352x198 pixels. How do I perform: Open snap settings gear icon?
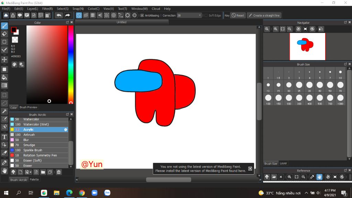pos(134,15)
